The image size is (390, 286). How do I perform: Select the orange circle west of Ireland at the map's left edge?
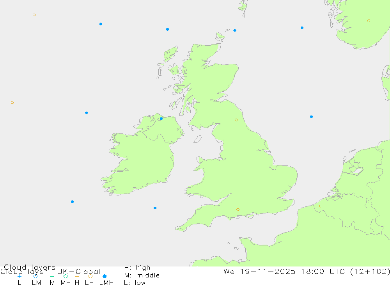pyautogui.click(x=12, y=103)
